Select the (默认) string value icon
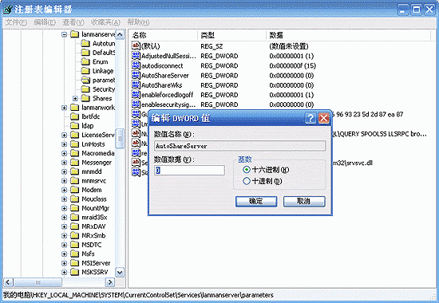The height and width of the screenshot is (303, 439). coord(136,46)
